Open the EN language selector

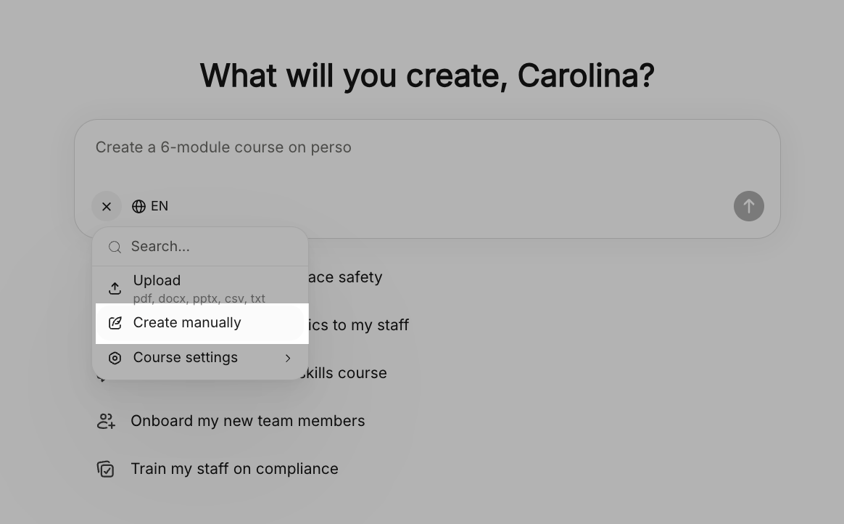tap(150, 206)
